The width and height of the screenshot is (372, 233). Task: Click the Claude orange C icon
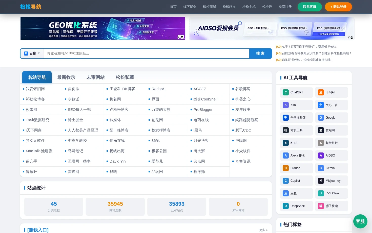click(x=286, y=168)
